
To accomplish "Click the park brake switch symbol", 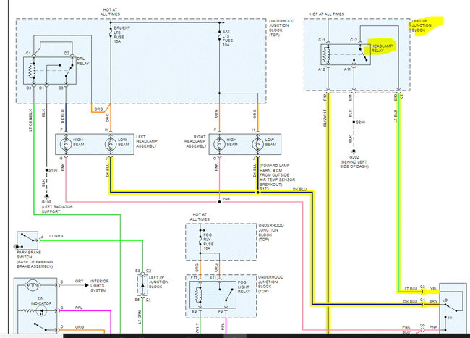I will click(27, 240).
